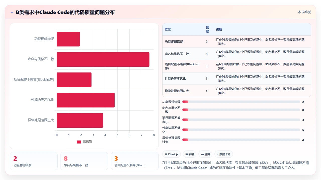
Task: Toggle the 指标值 legend swatch
Action: point(79,142)
